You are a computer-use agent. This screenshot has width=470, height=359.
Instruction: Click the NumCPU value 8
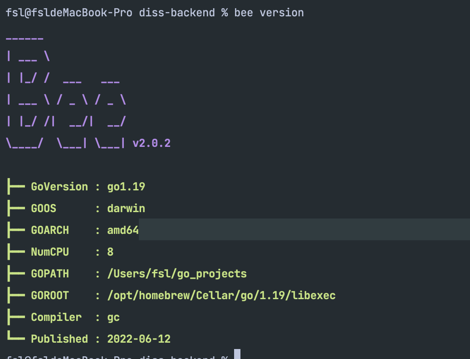(x=110, y=252)
